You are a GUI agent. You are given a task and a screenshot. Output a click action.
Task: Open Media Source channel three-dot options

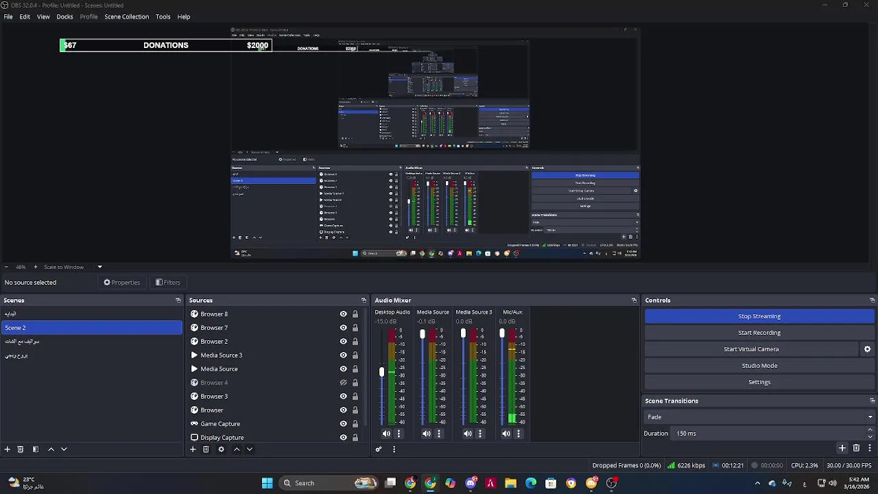439,434
